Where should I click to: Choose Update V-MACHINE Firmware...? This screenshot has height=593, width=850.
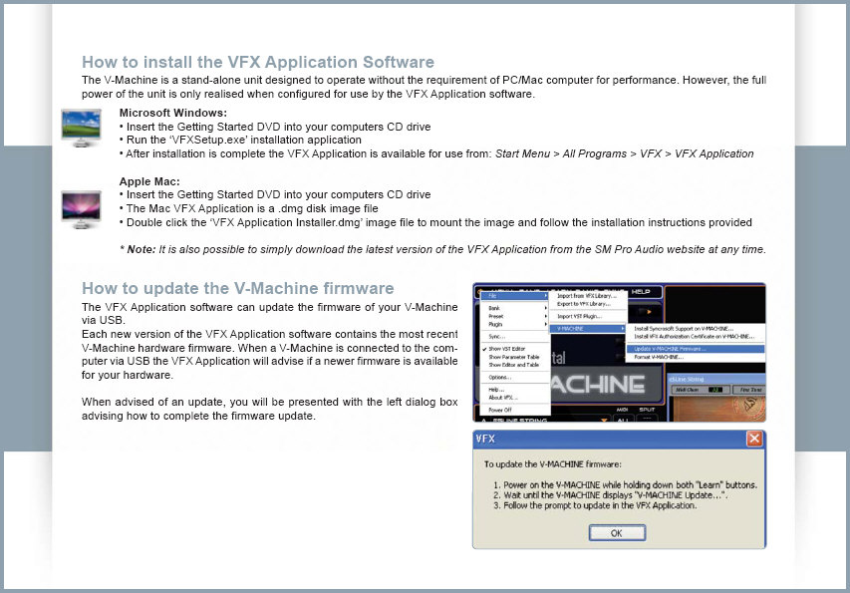[696, 349]
